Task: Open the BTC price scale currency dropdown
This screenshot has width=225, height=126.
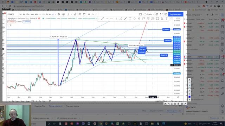Action: (178, 19)
